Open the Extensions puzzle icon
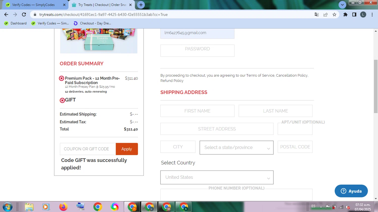378x212 pixels. (x=345, y=15)
